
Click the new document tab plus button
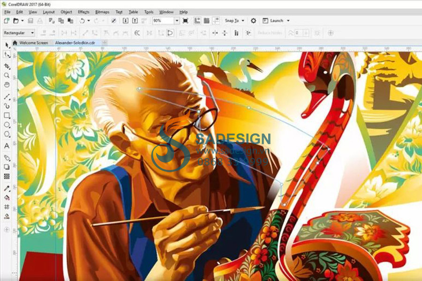tap(105, 43)
